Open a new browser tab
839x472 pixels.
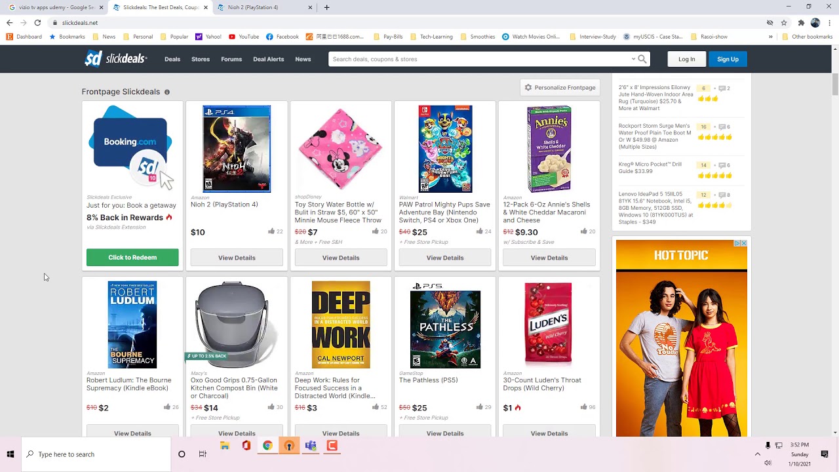tap(326, 7)
